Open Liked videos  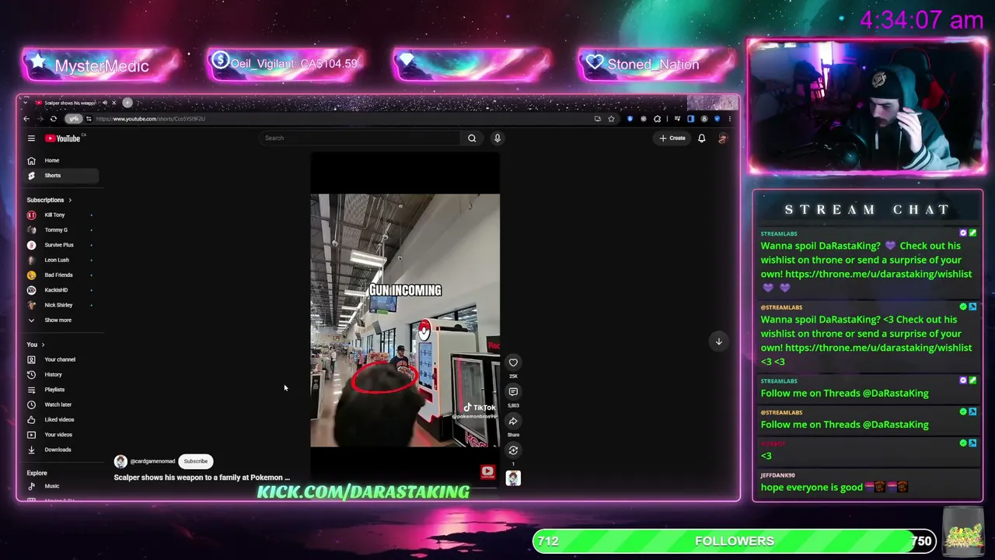(x=59, y=420)
